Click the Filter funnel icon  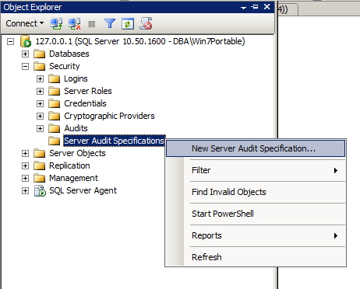point(110,24)
